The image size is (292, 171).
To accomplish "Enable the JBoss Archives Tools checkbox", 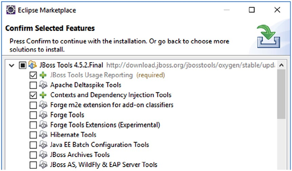I will click(33, 155).
